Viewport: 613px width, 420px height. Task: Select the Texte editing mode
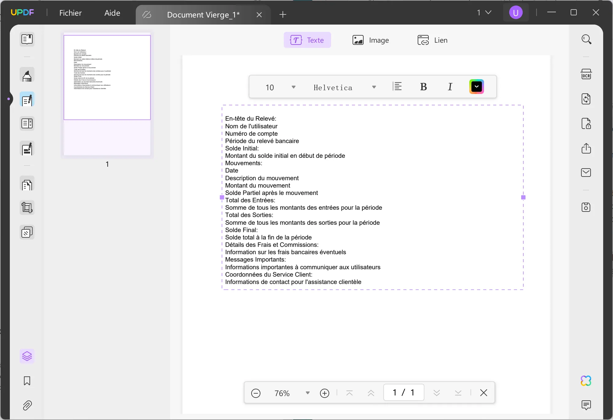click(307, 40)
